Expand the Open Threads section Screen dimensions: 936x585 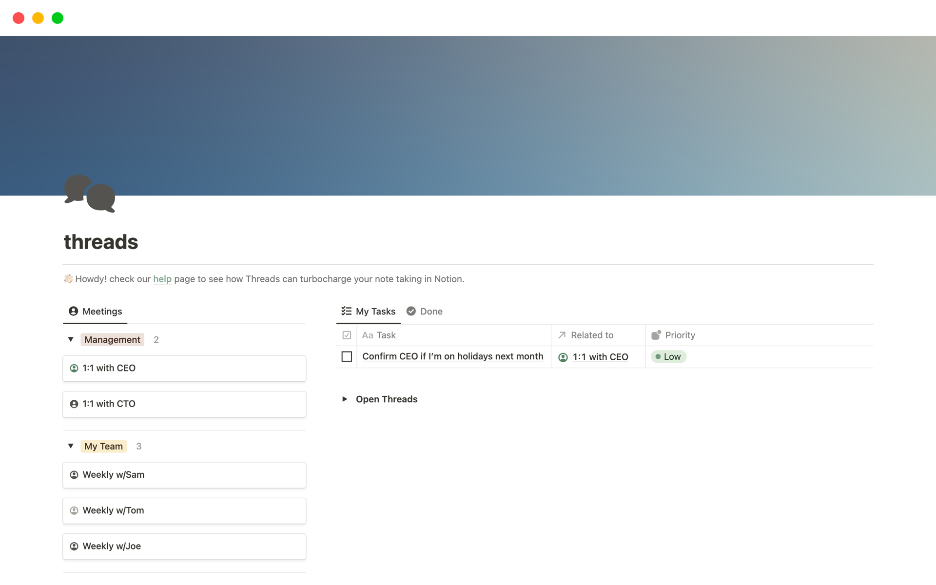345,399
